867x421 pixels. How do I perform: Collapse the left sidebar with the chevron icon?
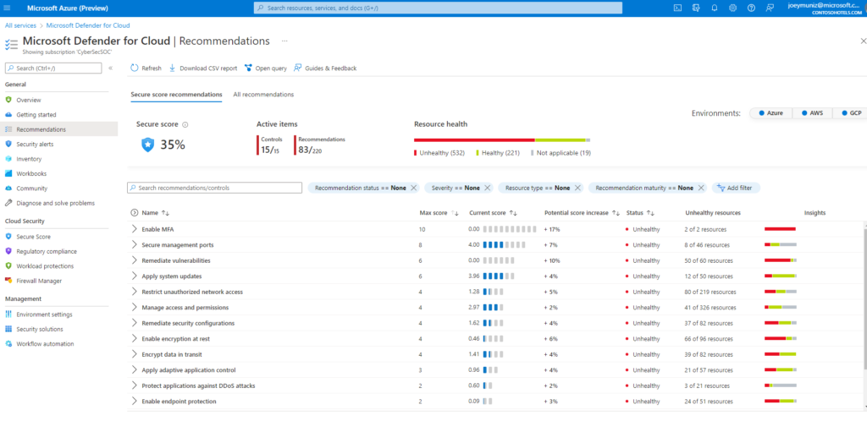tap(110, 68)
